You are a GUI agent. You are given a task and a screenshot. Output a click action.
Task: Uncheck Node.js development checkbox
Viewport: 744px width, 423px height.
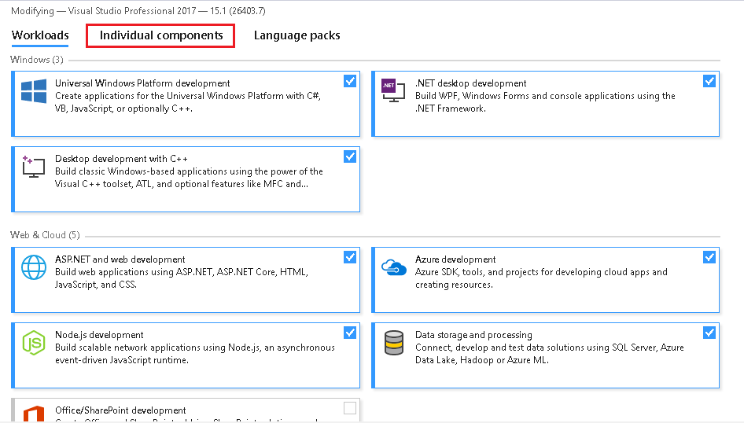[x=350, y=333]
